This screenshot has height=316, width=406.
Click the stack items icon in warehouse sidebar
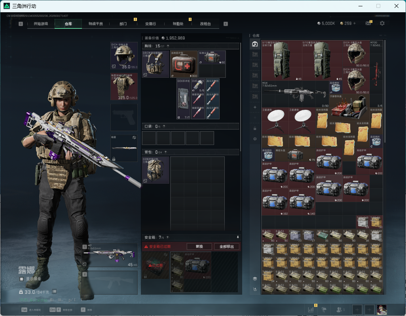tap(255, 278)
